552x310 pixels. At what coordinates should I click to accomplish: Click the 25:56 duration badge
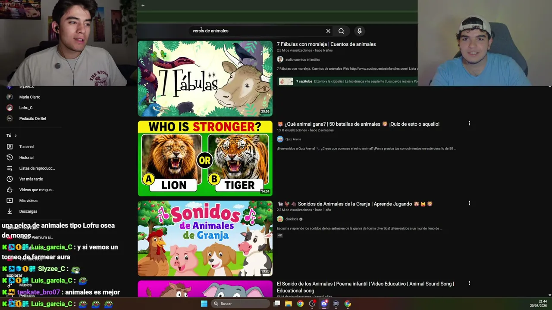pos(265,112)
